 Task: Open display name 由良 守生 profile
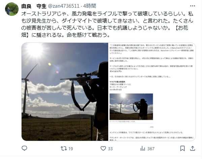pos(34,6)
